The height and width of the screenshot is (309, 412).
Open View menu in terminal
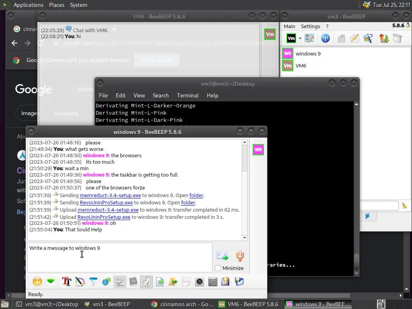139,95
